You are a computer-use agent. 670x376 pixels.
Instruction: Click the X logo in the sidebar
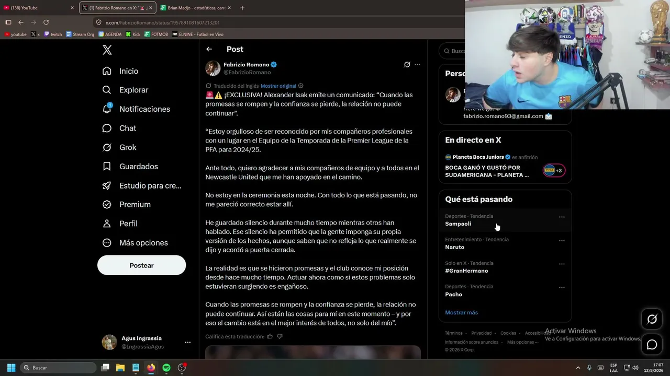(x=107, y=50)
